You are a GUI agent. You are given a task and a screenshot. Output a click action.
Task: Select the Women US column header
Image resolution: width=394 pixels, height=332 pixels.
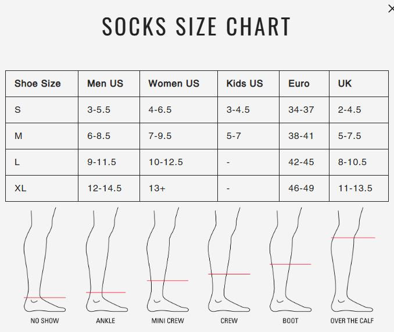[174, 84]
